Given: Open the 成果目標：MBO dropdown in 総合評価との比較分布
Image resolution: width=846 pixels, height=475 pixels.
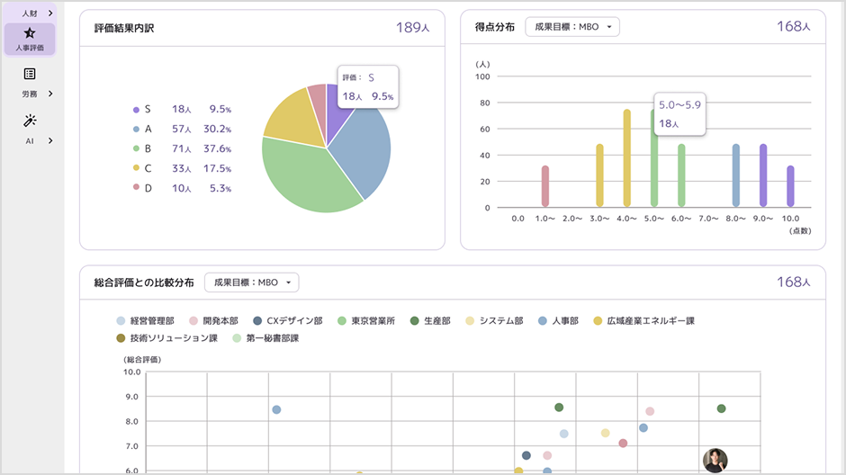Looking at the screenshot, I should [251, 282].
